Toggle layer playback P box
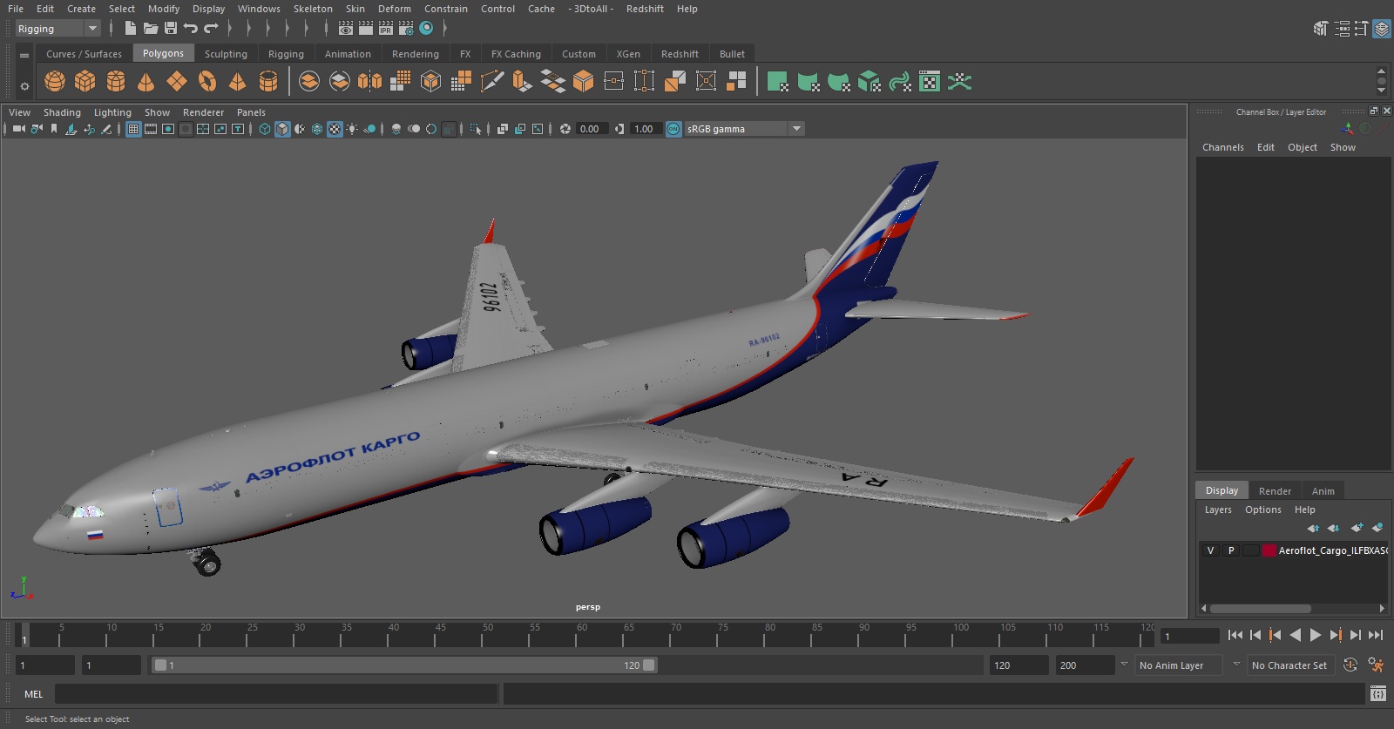1394x729 pixels. pyautogui.click(x=1231, y=550)
